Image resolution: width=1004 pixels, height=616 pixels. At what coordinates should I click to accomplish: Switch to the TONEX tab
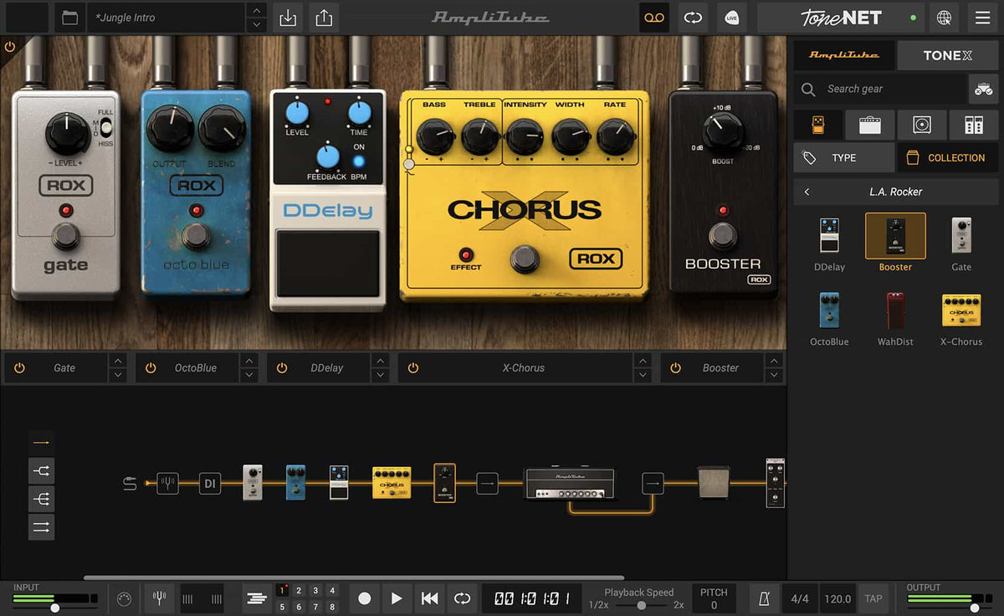pos(948,55)
